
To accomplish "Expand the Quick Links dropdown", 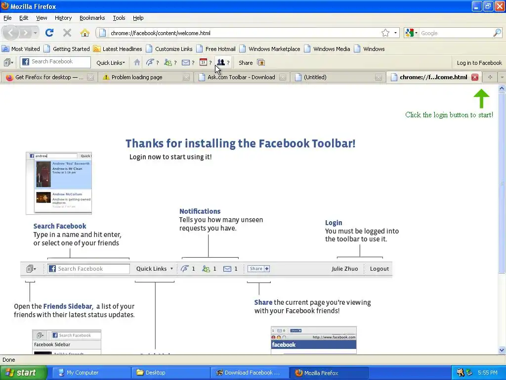I will (x=110, y=63).
